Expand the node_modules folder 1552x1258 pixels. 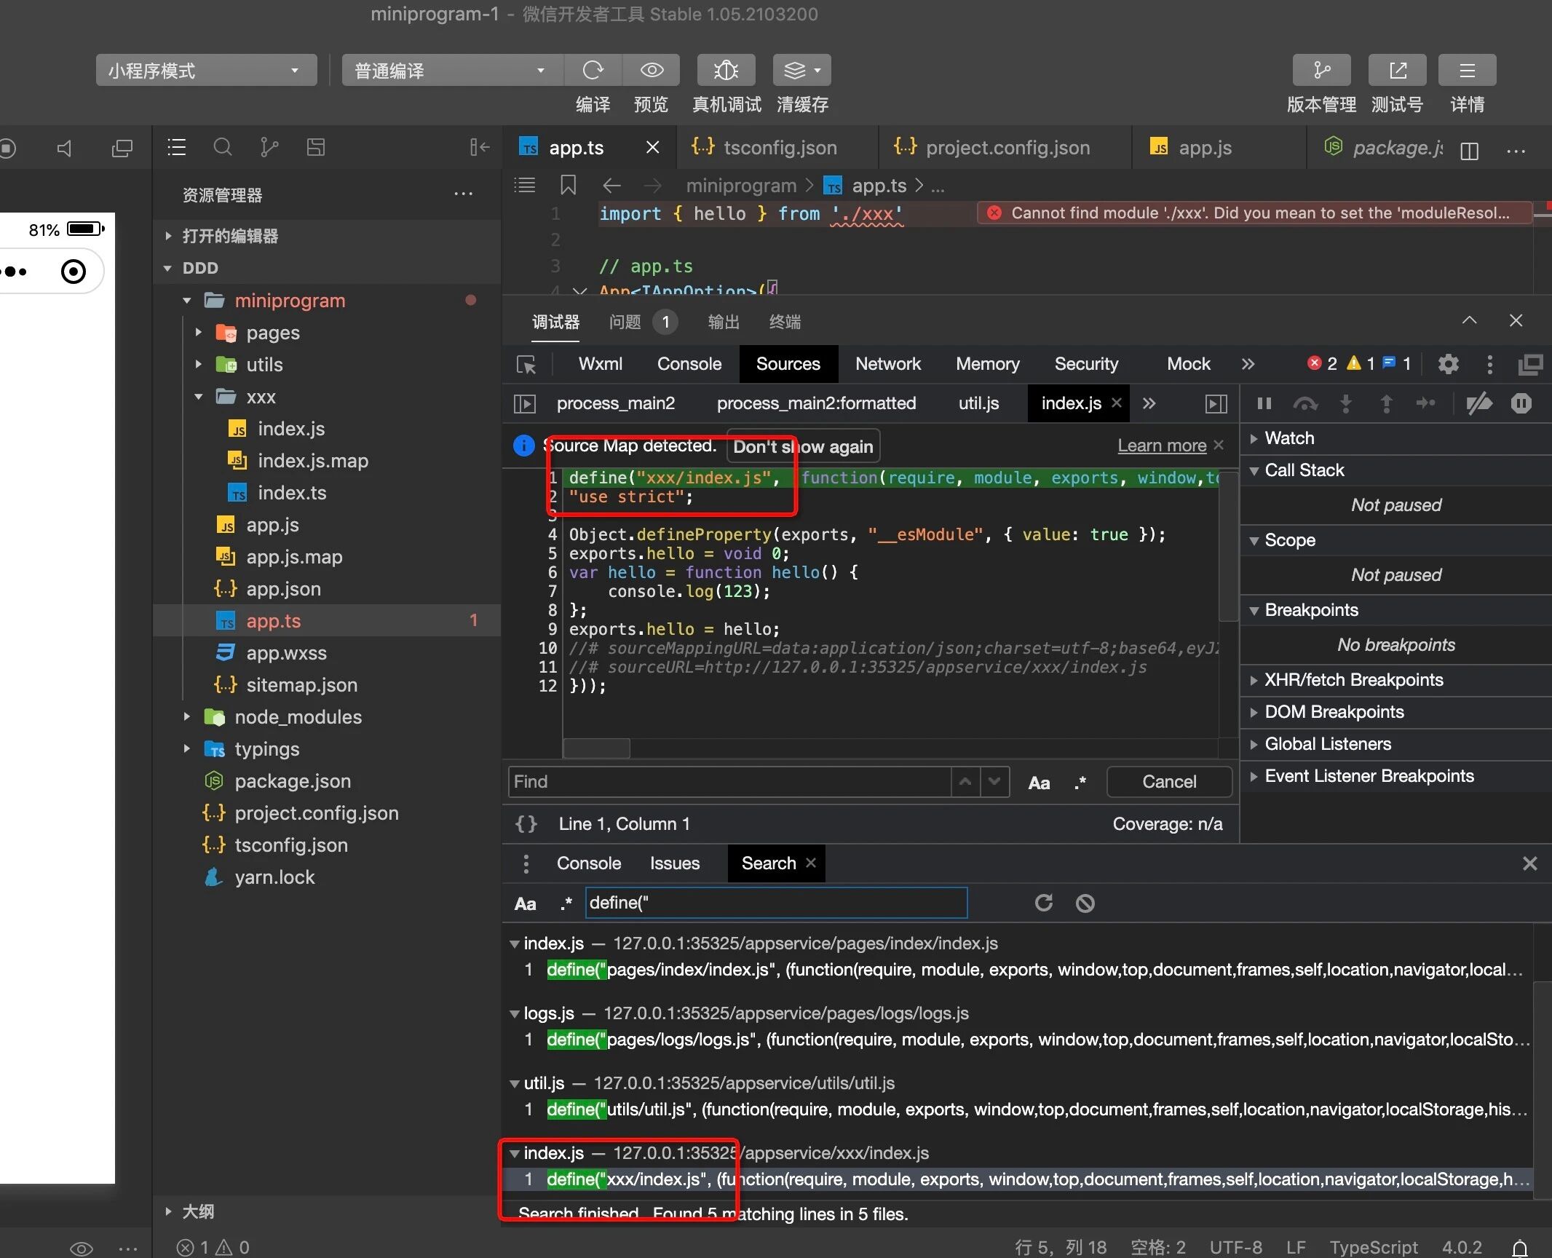[297, 717]
